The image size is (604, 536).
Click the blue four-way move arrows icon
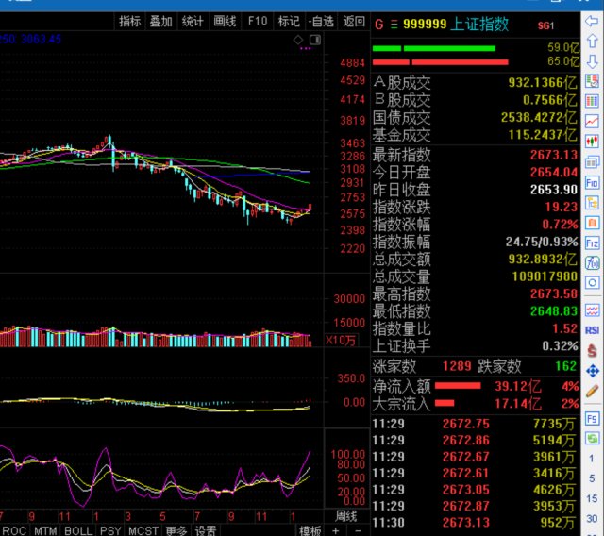[593, 369]
